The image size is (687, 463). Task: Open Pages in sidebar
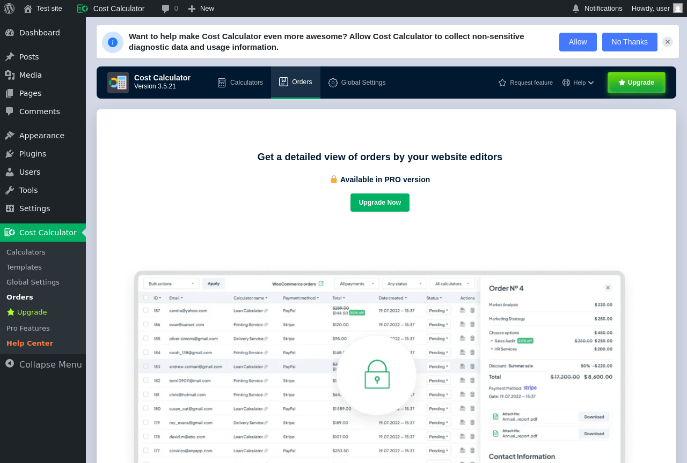click(43, 93)
